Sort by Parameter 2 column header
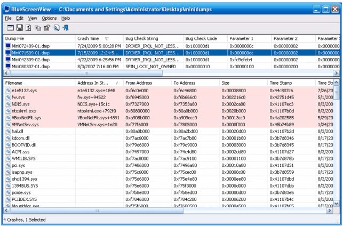The height and width of the screenshot is (227, 343). 293,38
